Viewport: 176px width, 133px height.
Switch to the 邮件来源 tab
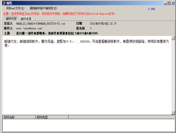click(x=26, y=19)
